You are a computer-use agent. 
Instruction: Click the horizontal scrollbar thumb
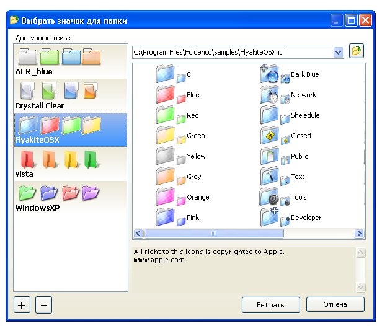(214, 233)
